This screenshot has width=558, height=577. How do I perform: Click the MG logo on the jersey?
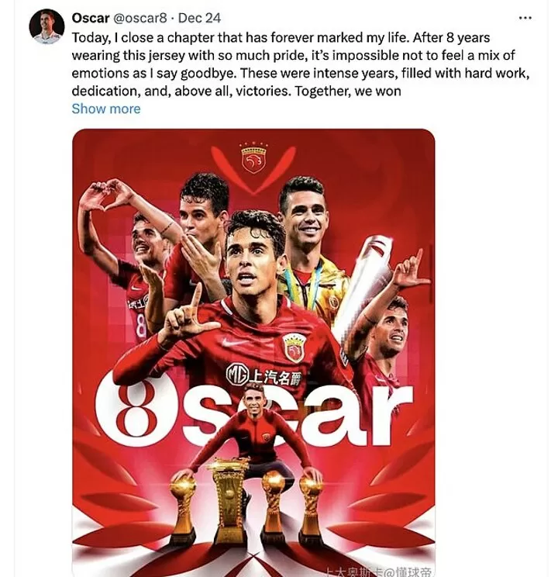pos(237,375)
